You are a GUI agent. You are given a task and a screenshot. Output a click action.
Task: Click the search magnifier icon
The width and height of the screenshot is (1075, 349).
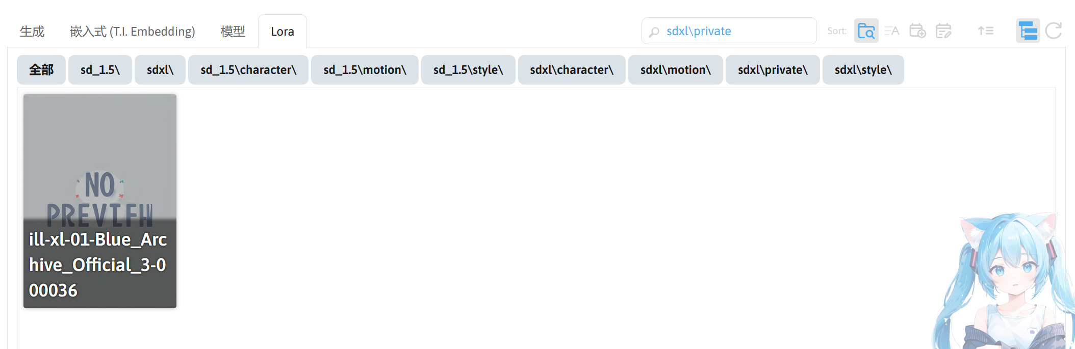pyautogui.click(x=654, y=32)
